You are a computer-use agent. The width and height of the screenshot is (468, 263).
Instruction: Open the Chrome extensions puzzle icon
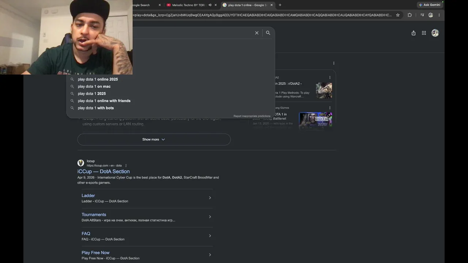(409, 15)
